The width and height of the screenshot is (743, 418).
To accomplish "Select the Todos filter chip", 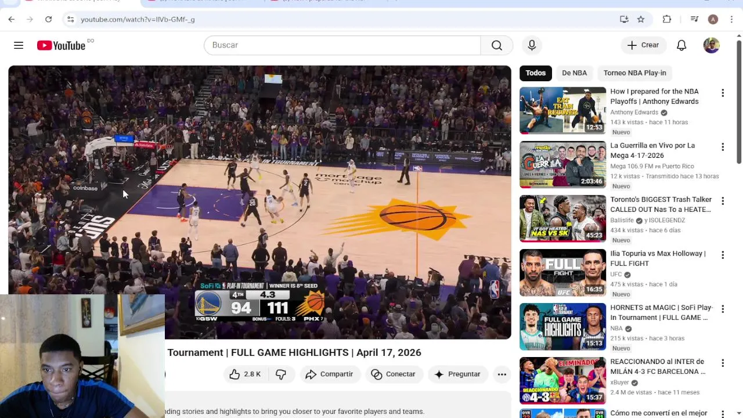I will [535, 73].
